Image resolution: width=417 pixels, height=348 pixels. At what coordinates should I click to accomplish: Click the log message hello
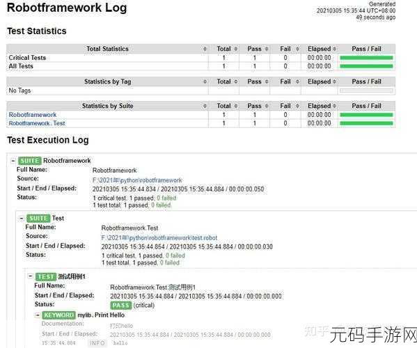[120, 343]
